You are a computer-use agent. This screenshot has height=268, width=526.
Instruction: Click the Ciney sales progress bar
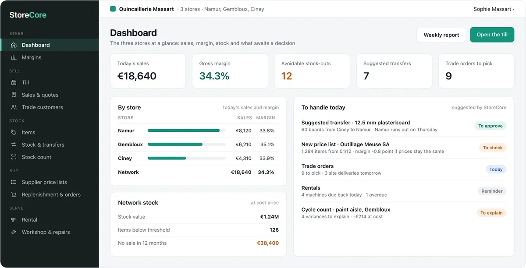click(187, 158)
